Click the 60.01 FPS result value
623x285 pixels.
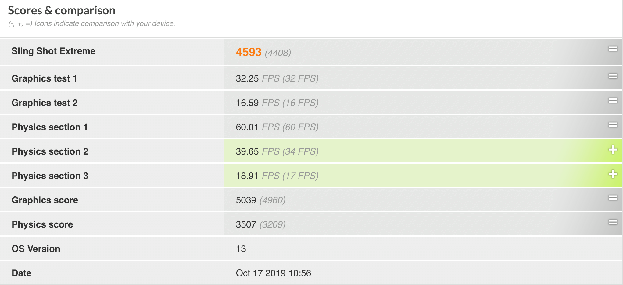[247, 127]
